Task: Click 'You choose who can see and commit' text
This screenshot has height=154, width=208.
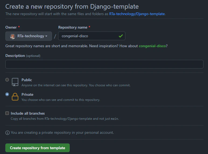Action: point(61,100)
